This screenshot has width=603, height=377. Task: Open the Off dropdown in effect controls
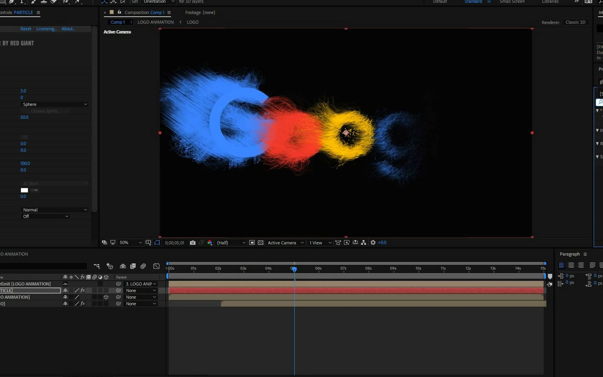pos(45,216)
